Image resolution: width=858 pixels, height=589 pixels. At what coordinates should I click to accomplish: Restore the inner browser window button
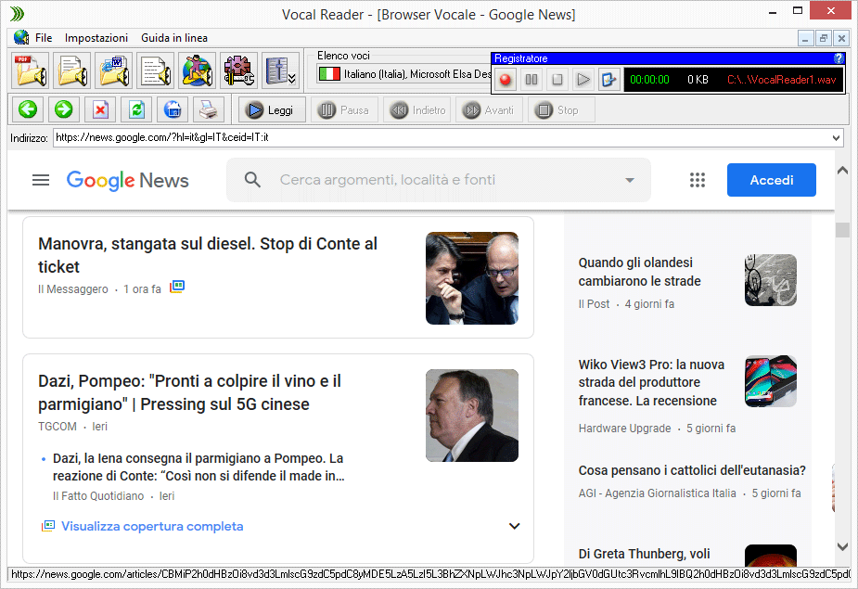click(823, 38)
